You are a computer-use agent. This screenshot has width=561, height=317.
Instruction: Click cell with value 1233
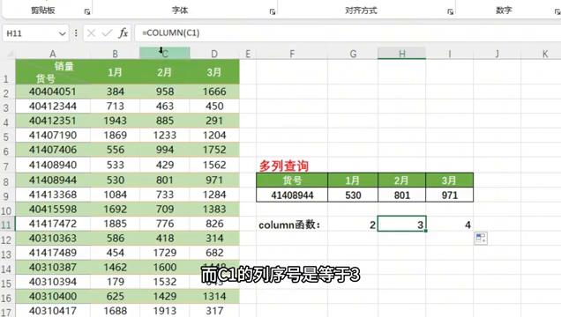165,136
